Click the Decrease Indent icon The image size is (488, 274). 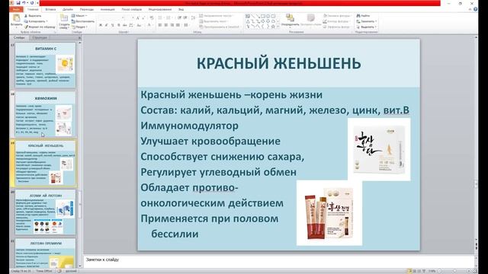coord(179,18)
